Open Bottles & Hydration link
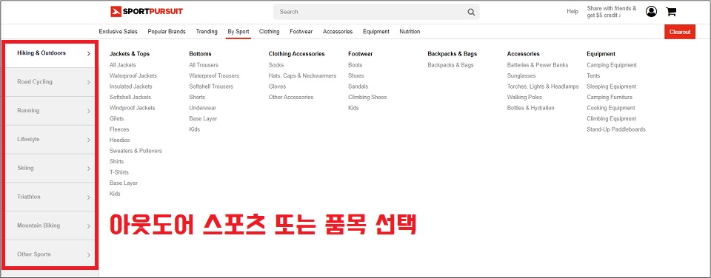 530,108
